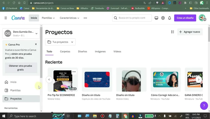Go back in browser

(x=4, y=3)
